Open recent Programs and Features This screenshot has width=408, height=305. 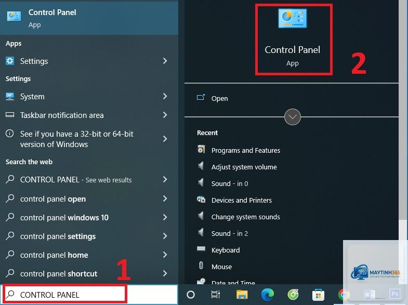pos(246,151)
